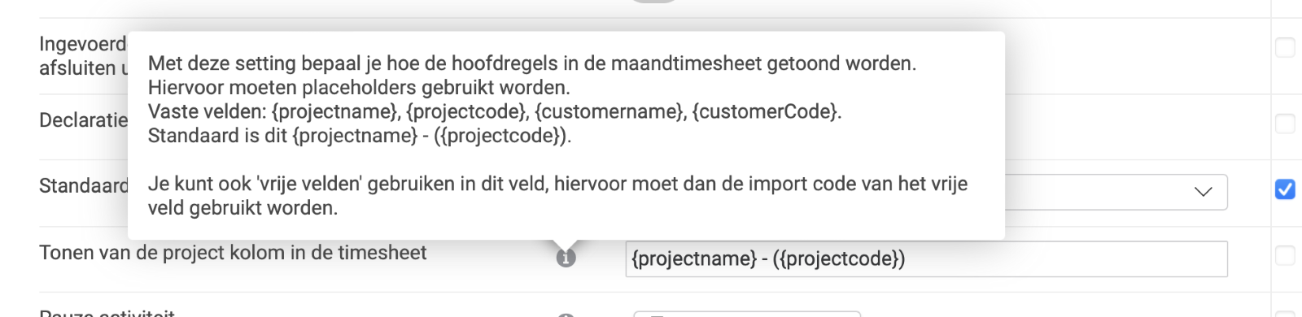This screenshot has height=317, width=1302.
Task: Click the 'Standaard is dit' line in the tooltip
Action: click(360, 136)
